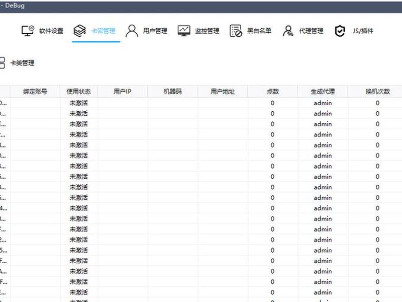Click the 换机次数 column header
Viewport: 402px width, 302px height.
click(377, 92)
